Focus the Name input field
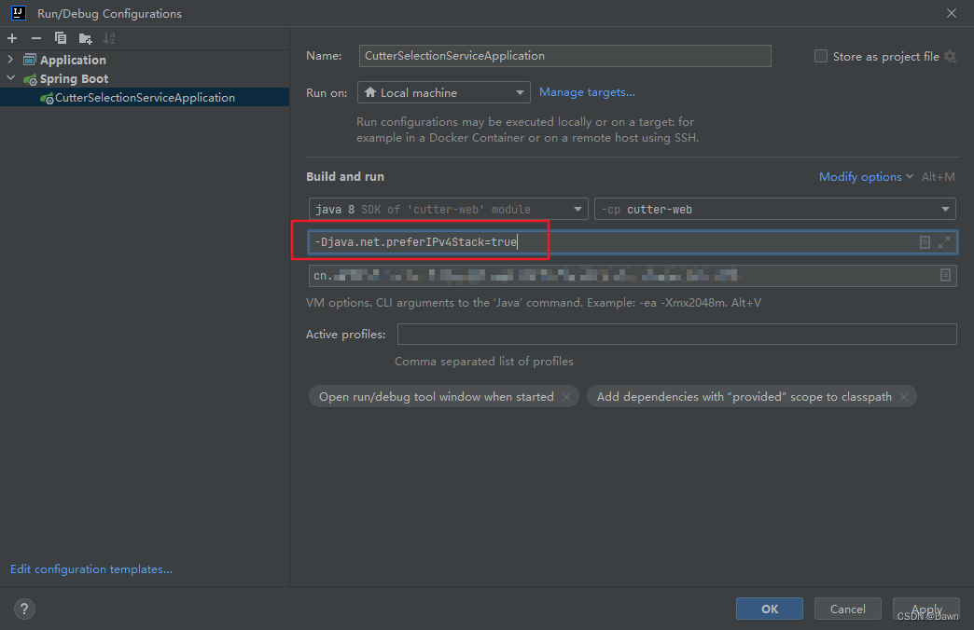 tap(564, 56)
